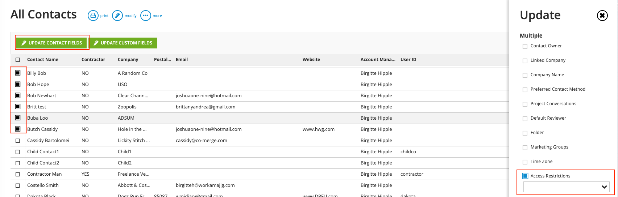Click company Zoopolis cell
618x197 pixels.
click(127, 107)
